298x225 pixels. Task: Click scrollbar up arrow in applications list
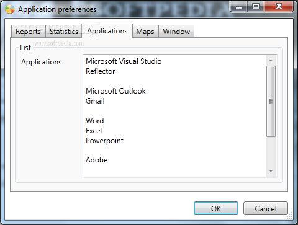click(271, 60)
